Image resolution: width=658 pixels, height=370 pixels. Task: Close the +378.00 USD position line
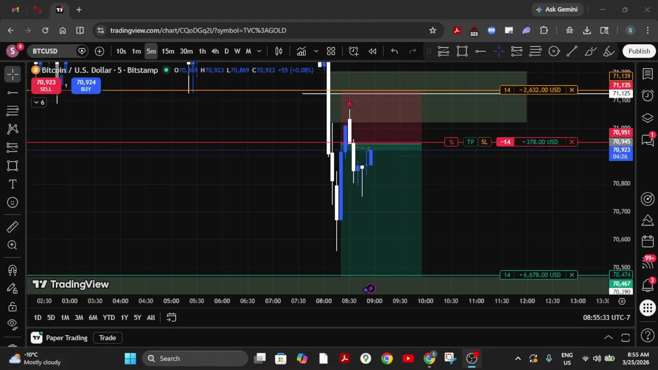click(572, 142)
